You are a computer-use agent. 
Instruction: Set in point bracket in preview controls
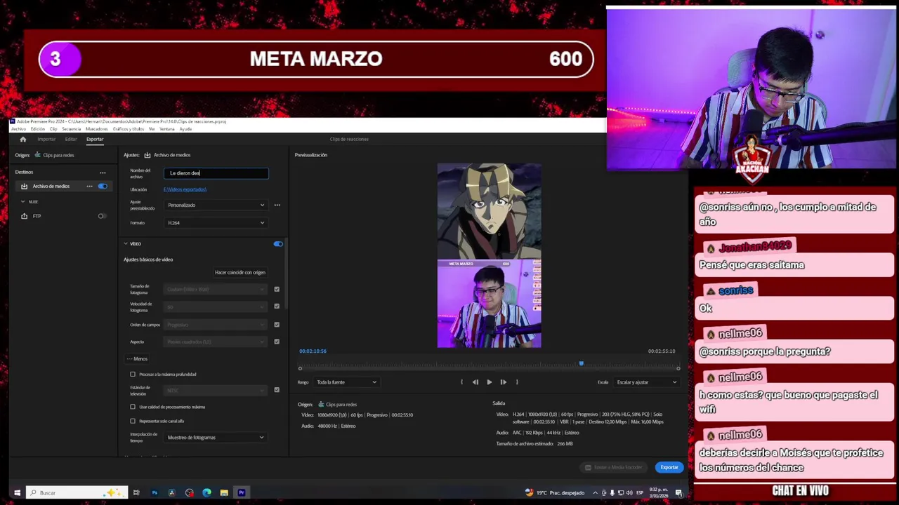click(x=461, y=382)
